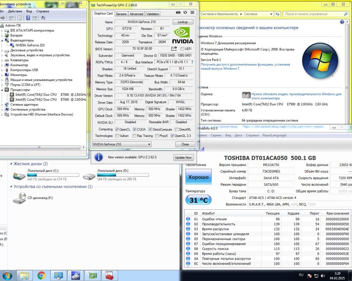
Task: Click the Local Disk (D:) usage bar
Action: [x=123, y=175]
